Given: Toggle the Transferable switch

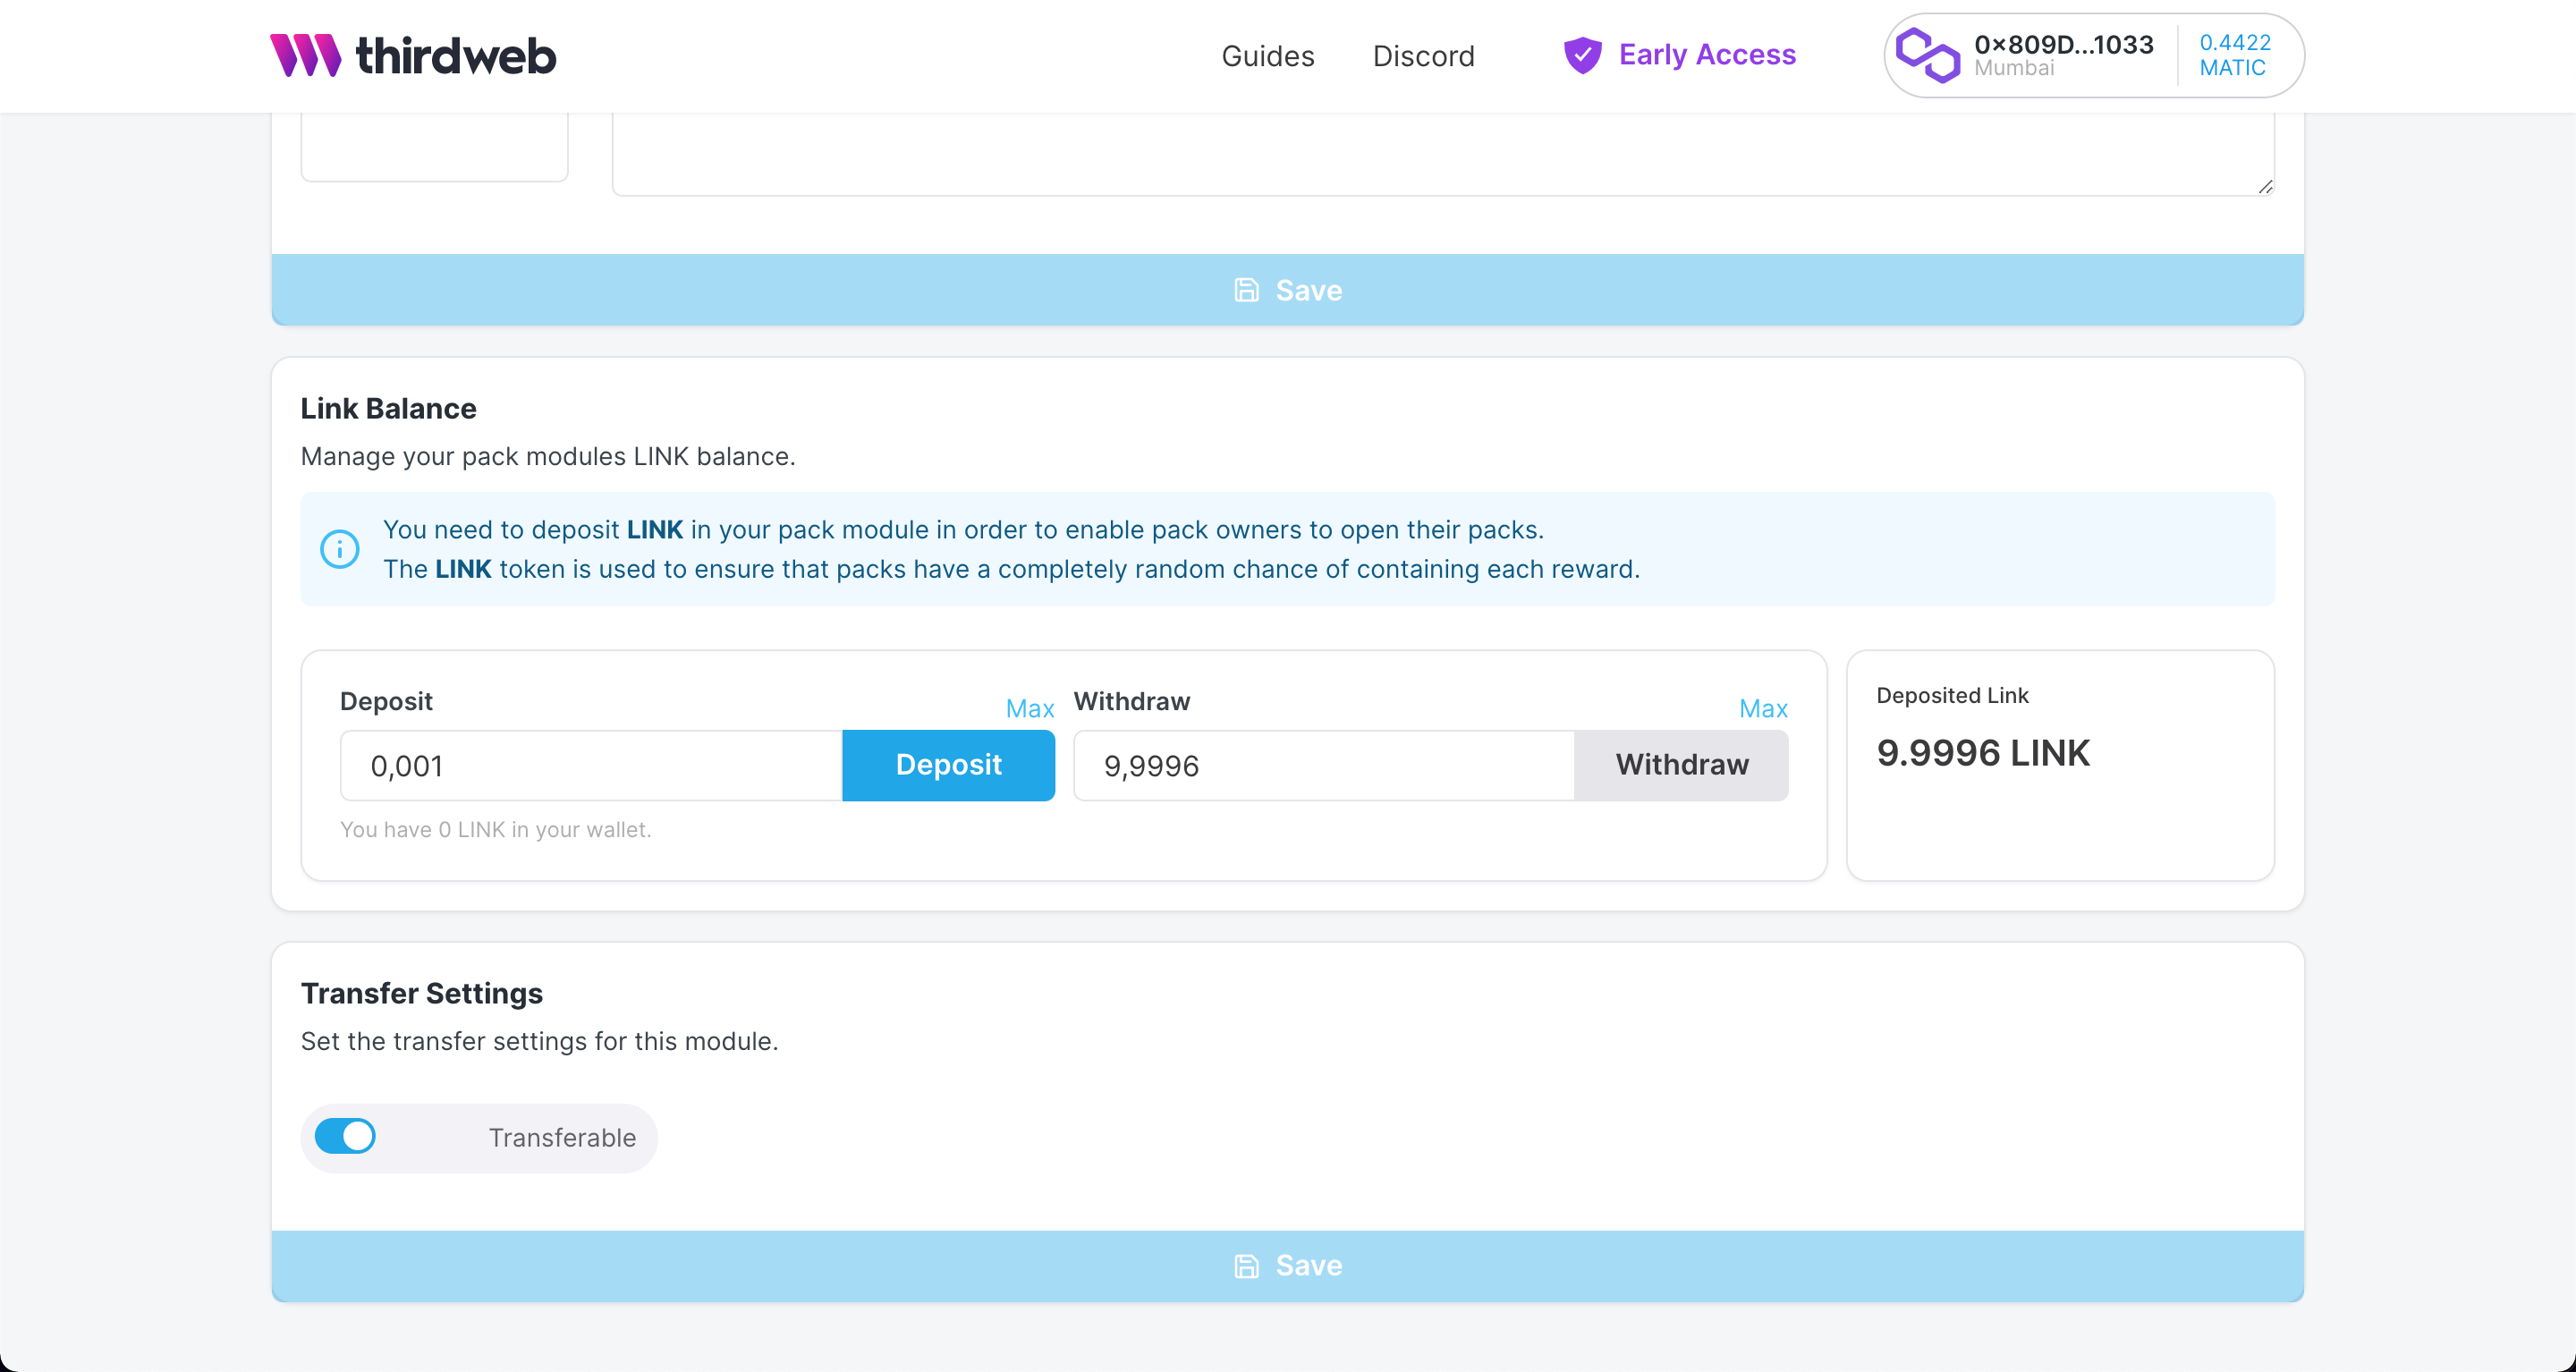Looking at the screenshot, I should pyautogui.click(x=345, y=1137).
